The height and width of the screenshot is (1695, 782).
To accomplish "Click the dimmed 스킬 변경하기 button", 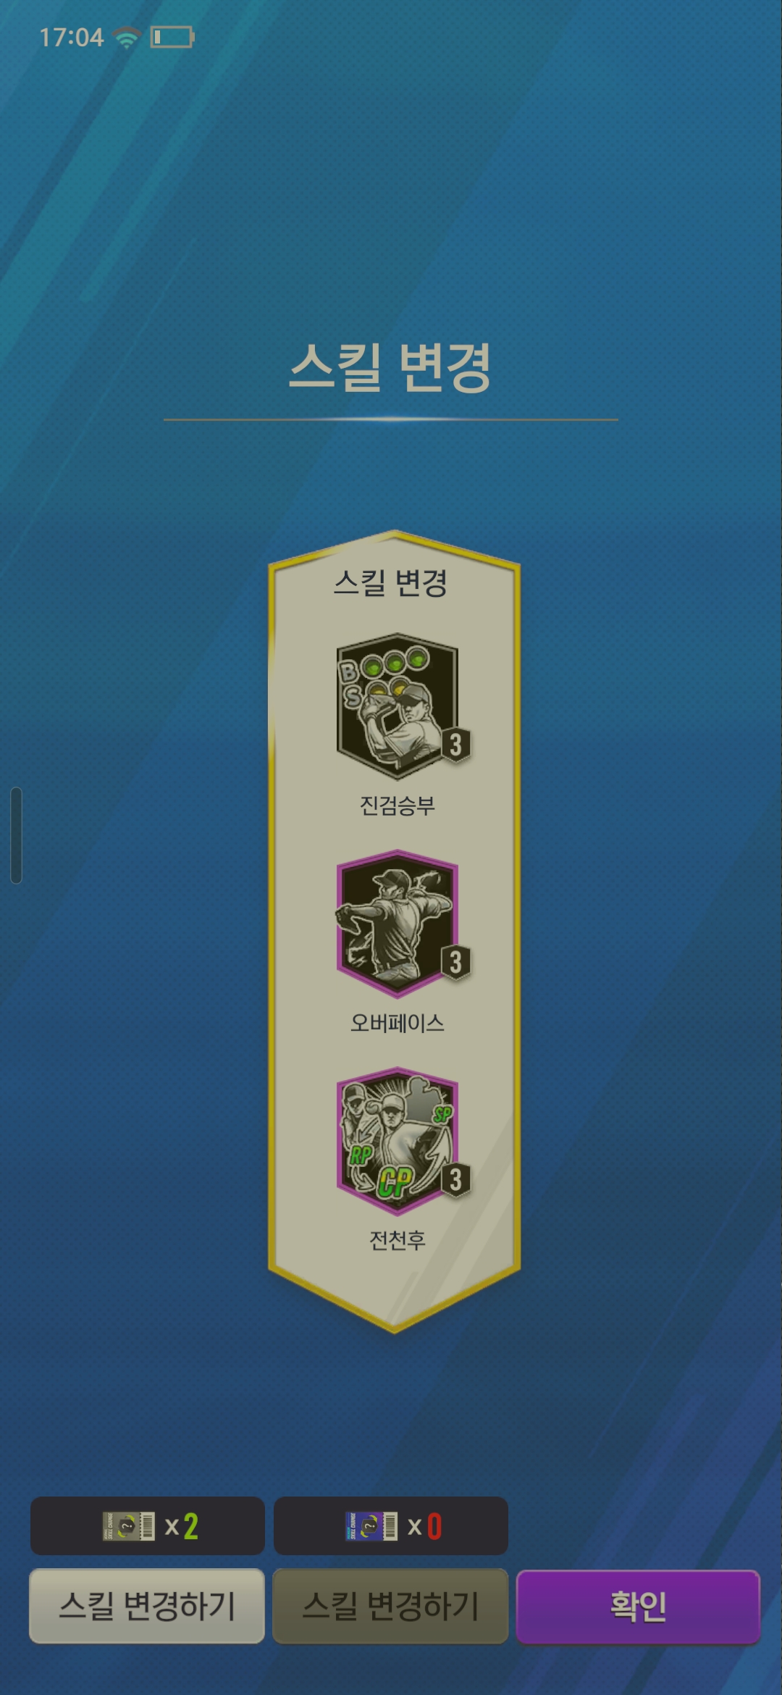I will point(390,1606).
